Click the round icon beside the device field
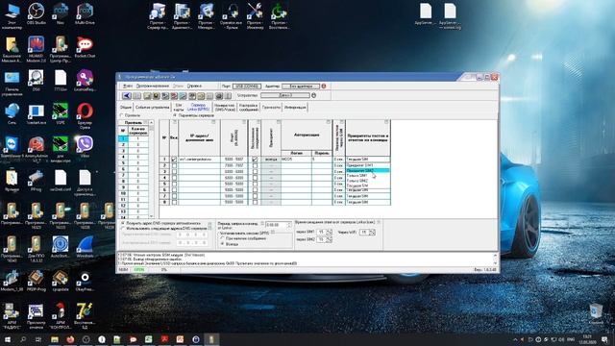Viewport: 615px width, 346px height. click(314, 95)
